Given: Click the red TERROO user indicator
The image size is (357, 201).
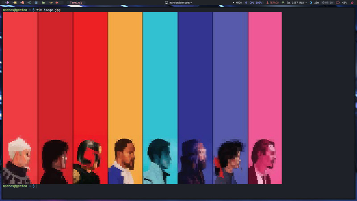Looking at the screenshot, I should pyautogui.click(x=273, y=3).
